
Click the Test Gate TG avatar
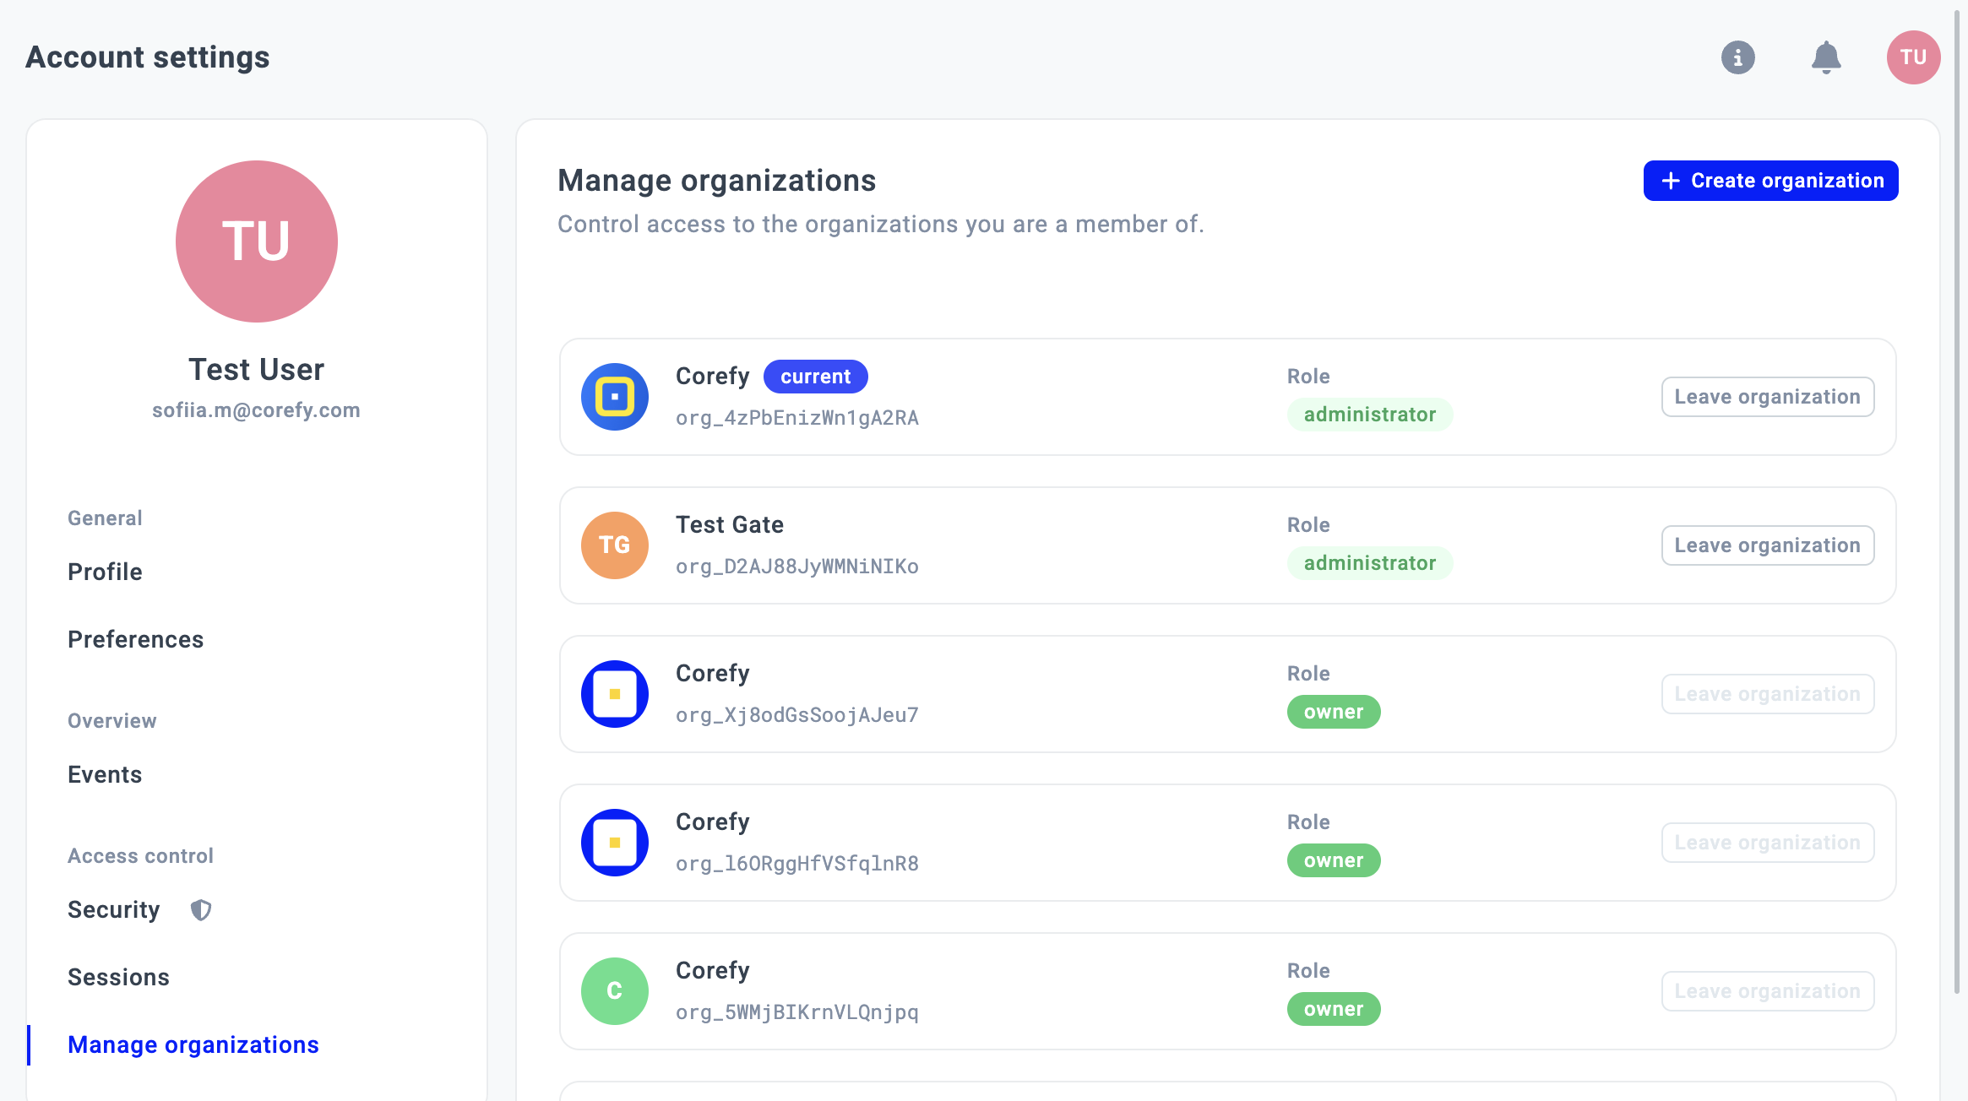pos(614,545)
